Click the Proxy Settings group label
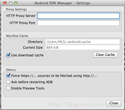The height and width of the screenshot is (110, 125). point(16,9)
